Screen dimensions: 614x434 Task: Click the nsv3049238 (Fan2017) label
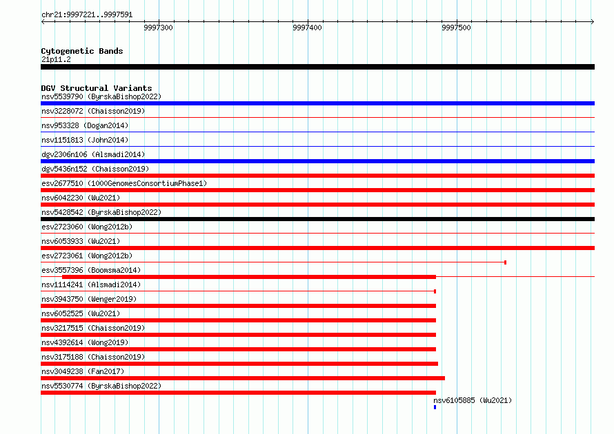pyautogui.click(x=83, y=371)
